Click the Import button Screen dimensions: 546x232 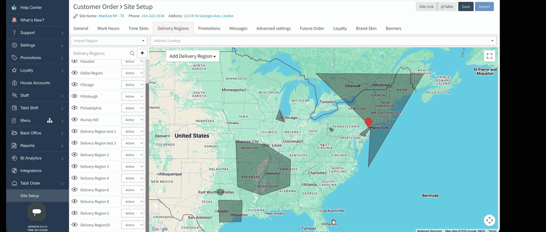tap(484, 7)
